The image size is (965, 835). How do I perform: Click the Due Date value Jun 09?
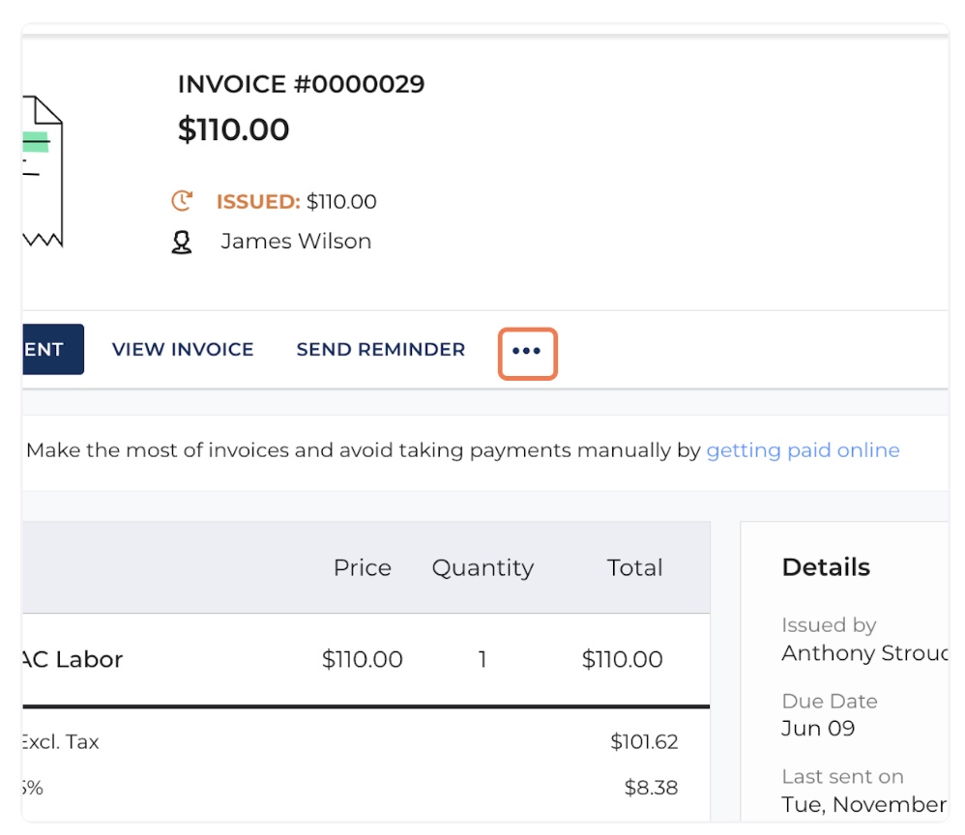click(818, 729)
